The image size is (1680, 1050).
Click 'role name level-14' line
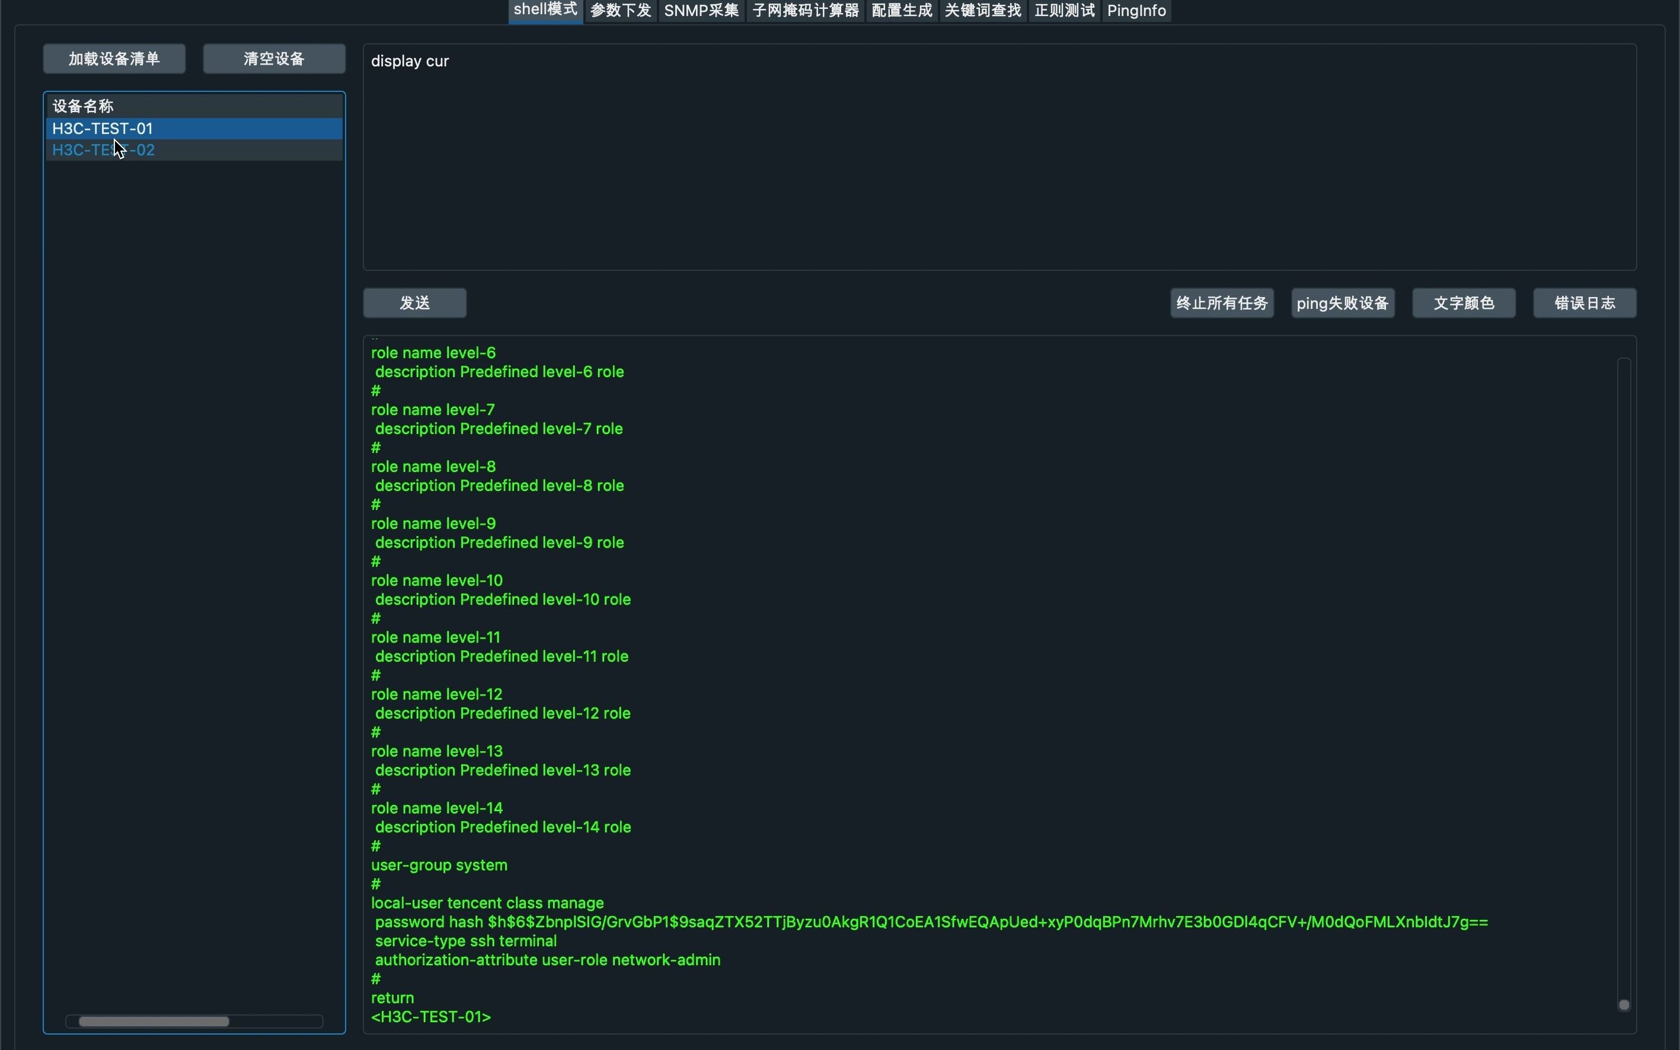click(437, 808)
